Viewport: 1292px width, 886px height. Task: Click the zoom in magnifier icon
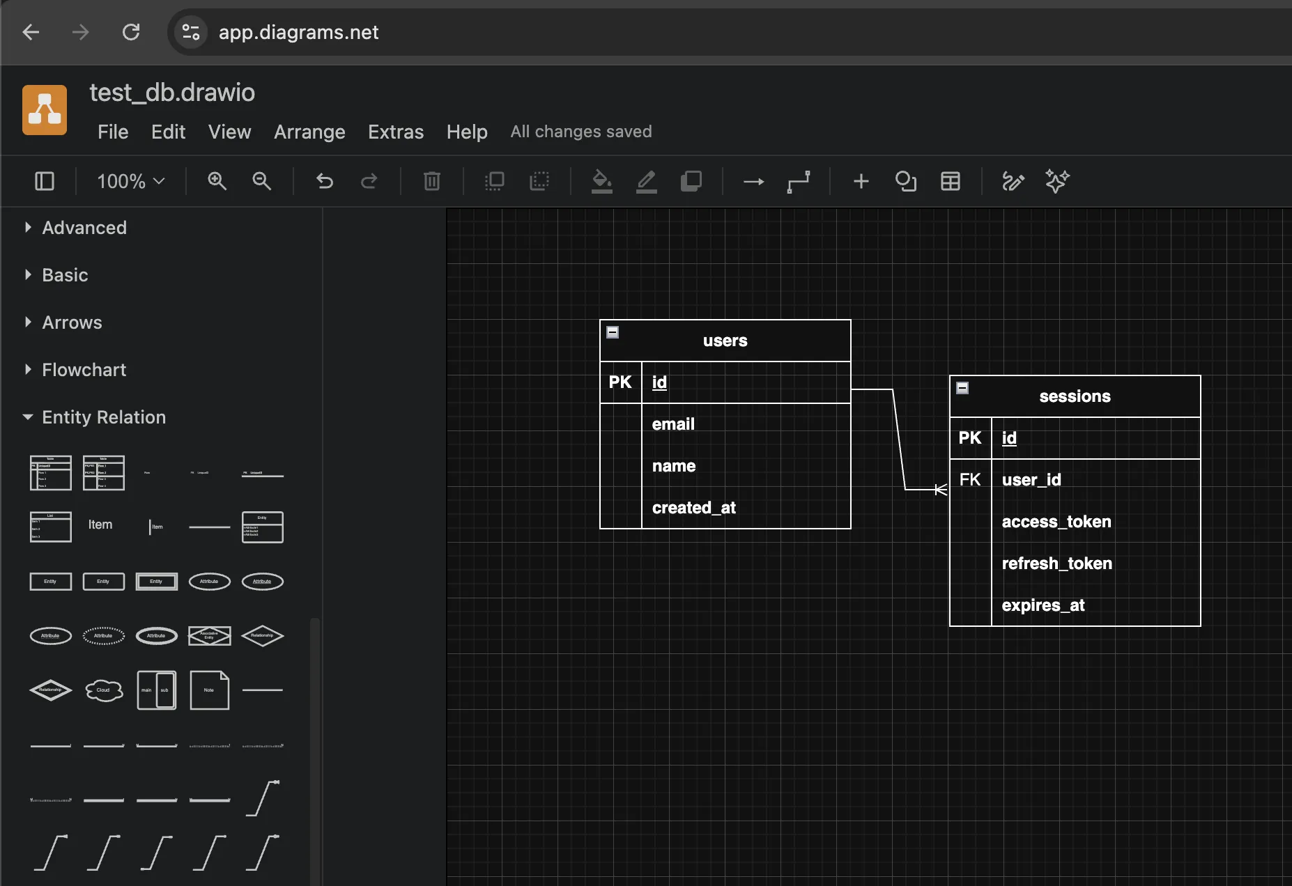tap(217, 181)
